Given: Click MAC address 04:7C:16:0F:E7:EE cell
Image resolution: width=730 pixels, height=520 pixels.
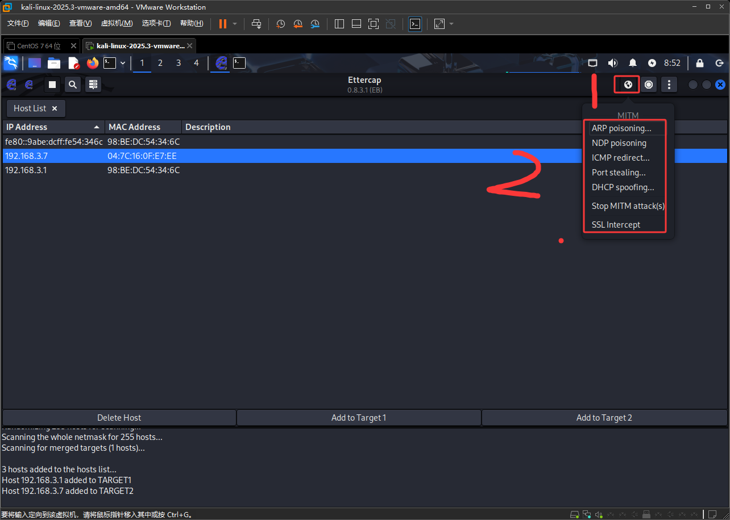Looking at the screenshot, I should click(x=142, y=156).
